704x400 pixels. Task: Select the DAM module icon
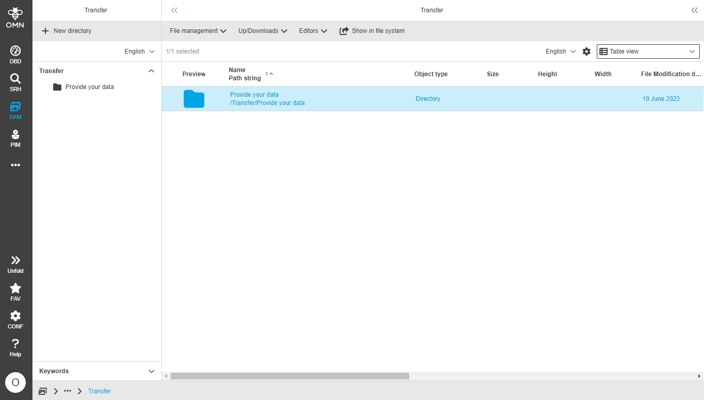(x=15, y=110)
